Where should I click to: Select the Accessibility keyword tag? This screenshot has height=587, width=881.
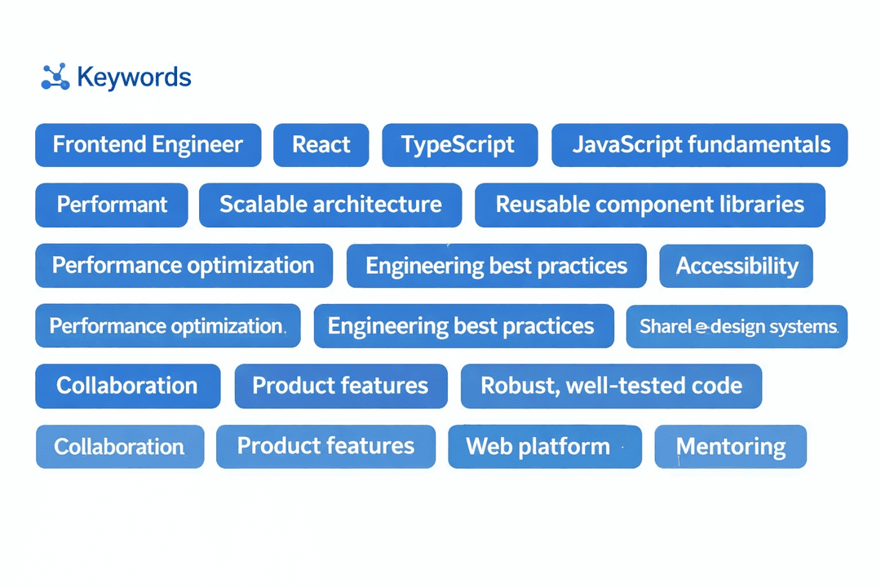click(736, 266)
